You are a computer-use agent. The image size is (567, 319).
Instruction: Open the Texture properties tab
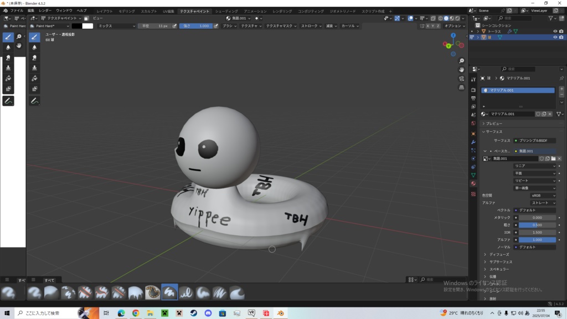click(x=473, y=194)
